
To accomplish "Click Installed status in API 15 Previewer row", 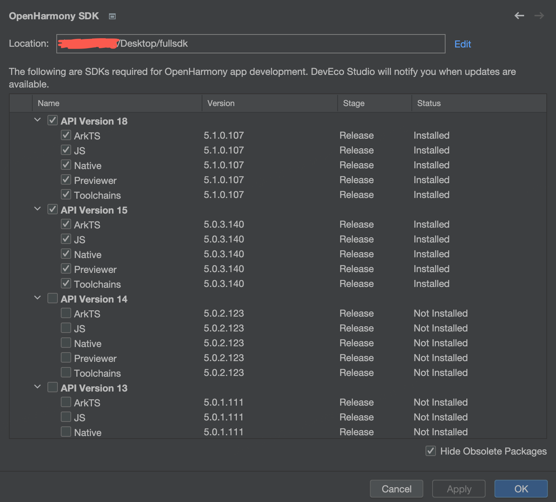I will pos(431,269).
